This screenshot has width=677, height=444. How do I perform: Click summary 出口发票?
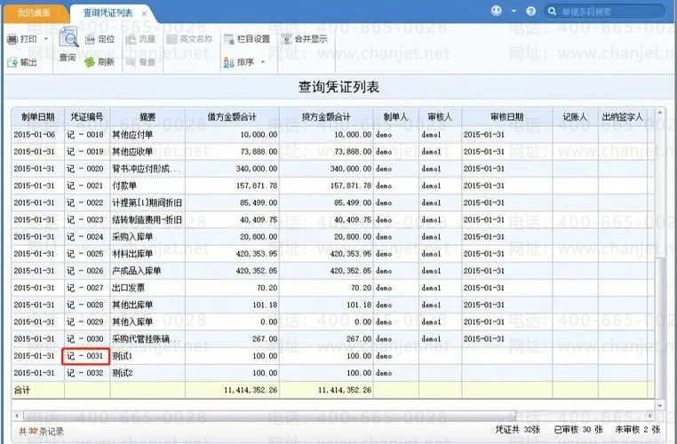tap(128, 288)
